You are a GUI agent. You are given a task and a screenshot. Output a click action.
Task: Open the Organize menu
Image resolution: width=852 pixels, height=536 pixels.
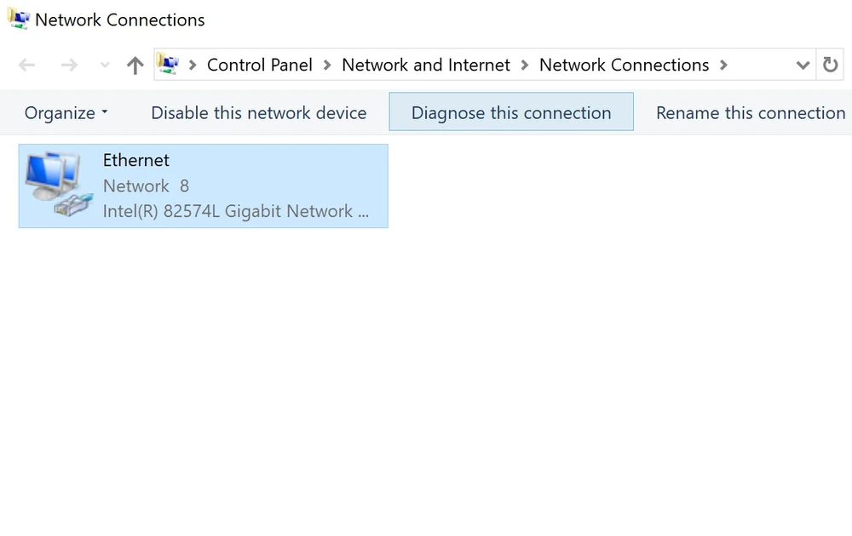[66, 113]
